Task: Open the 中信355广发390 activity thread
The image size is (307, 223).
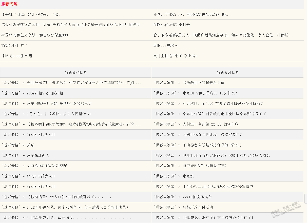Action: 84,83
